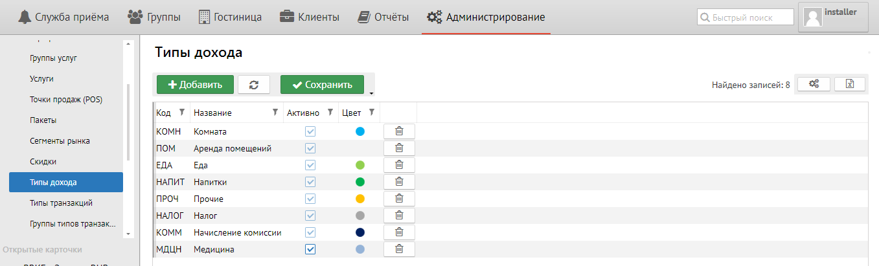Toggle Активно checkbox for Еда
This screenshot has width=879, height=266.
click(x=310, y=165)
